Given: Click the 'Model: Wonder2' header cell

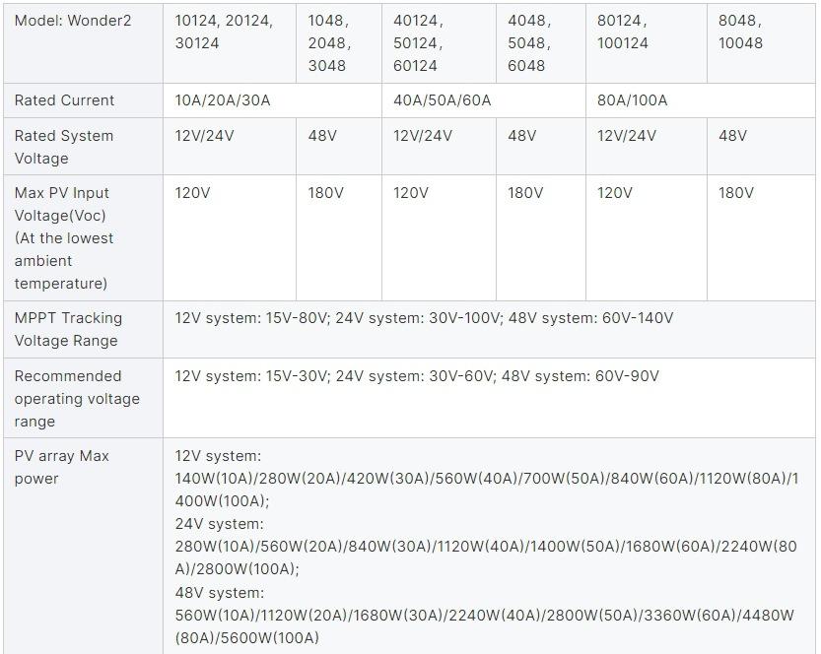Looking at the screenshot, I should (70, 21).
